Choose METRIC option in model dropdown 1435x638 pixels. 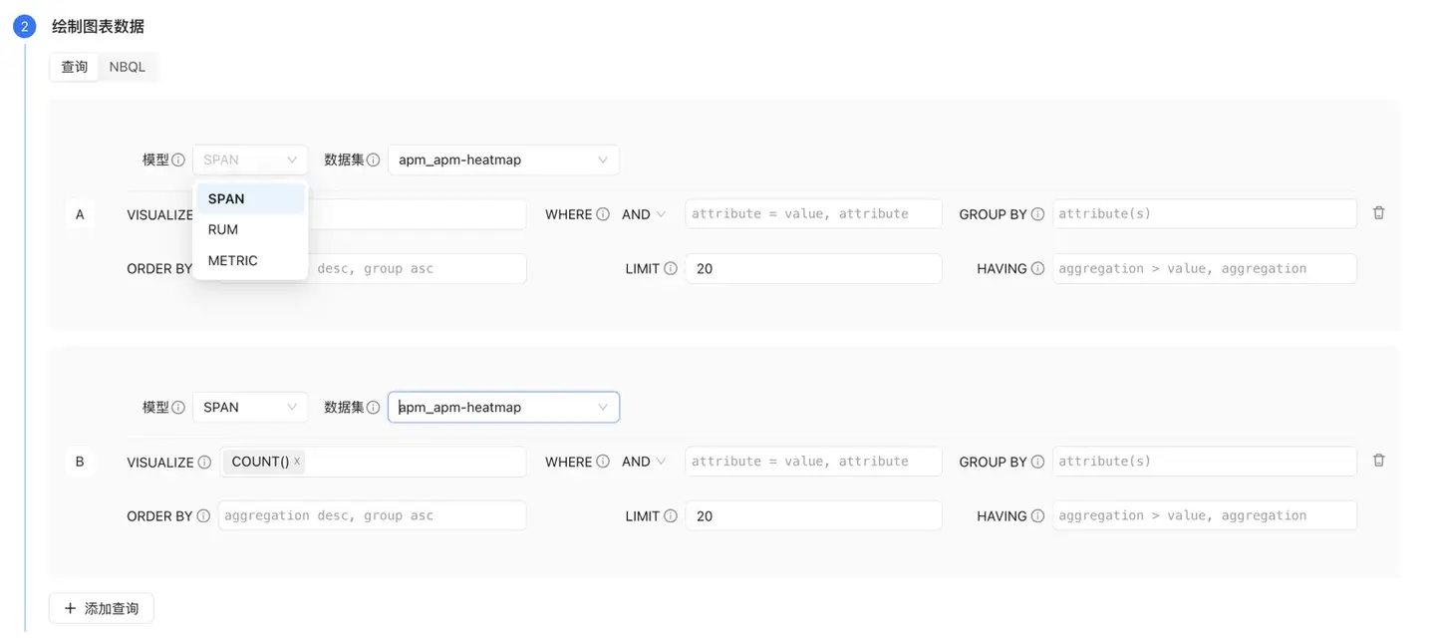click(232, 260)
